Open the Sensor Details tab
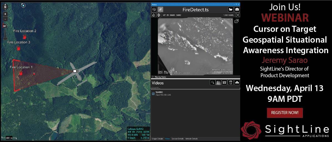 coord(178,138)
